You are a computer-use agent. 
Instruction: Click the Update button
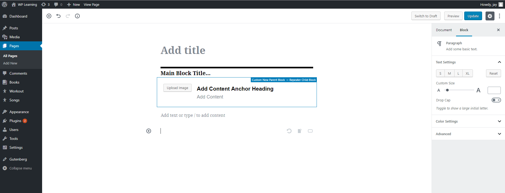click(x=473, y=16)
